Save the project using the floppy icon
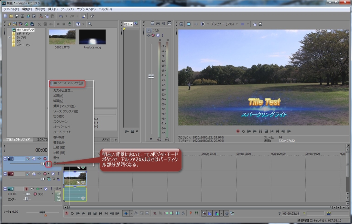The width and height of the screenshot is (352, 224). [x=16, y=16]
